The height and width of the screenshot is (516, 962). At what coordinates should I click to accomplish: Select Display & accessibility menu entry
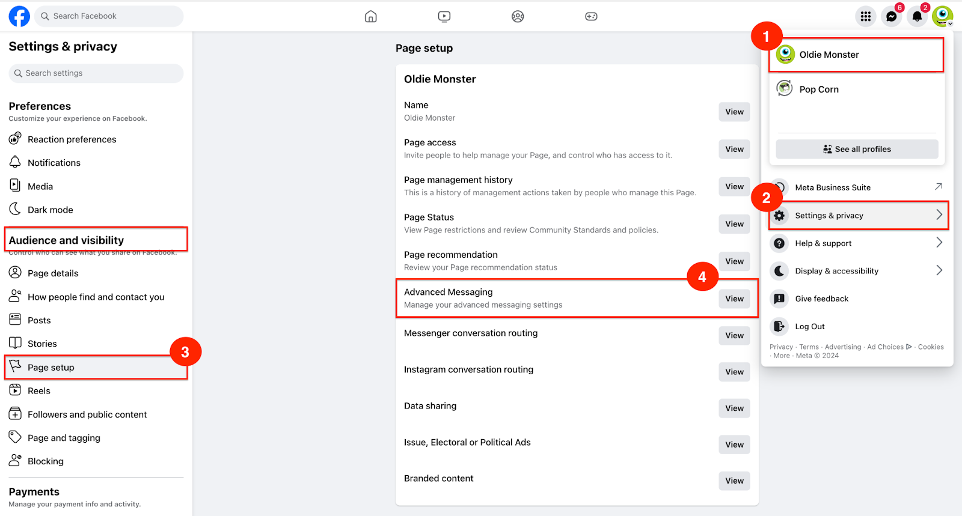point(857,271)
